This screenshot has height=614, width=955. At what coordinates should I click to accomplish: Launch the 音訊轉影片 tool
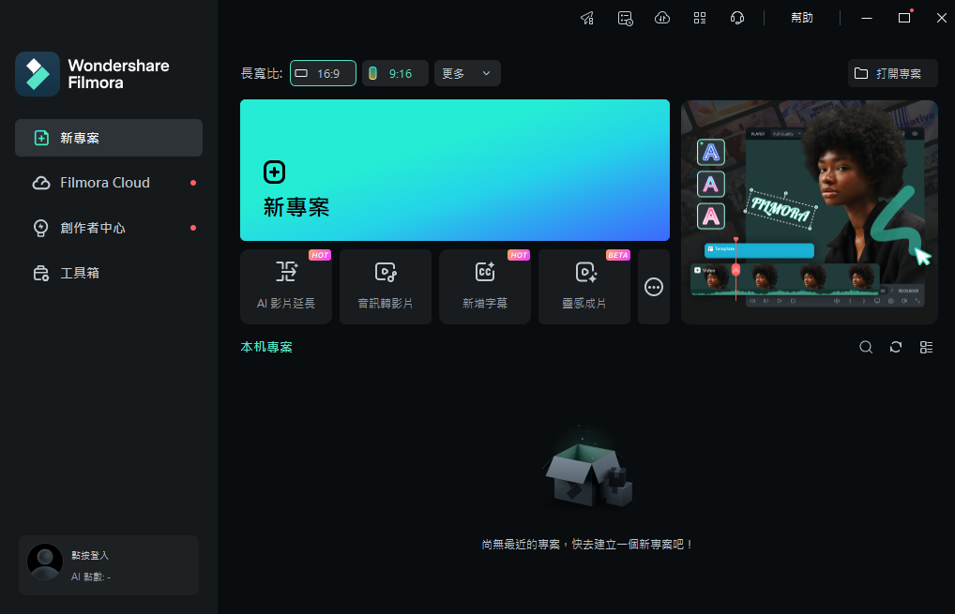pos(386,287)
